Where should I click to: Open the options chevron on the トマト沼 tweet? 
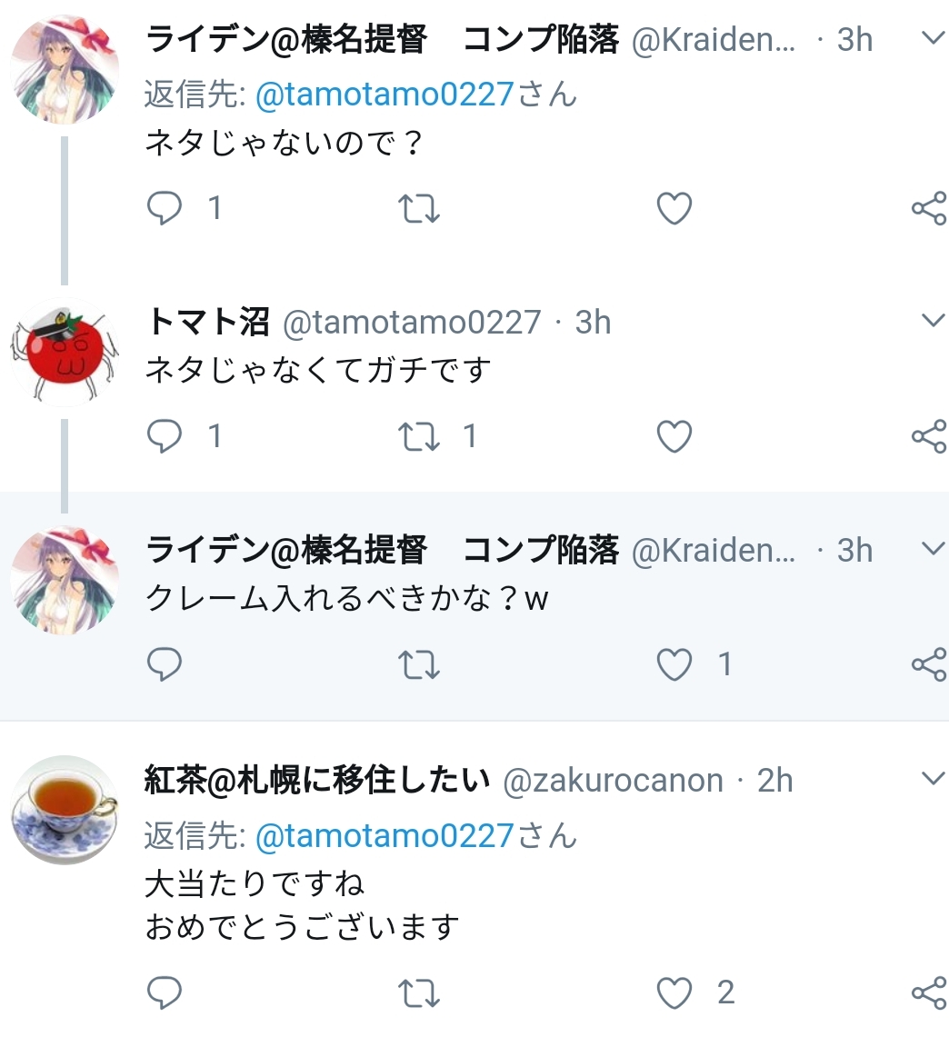point(934,320)
